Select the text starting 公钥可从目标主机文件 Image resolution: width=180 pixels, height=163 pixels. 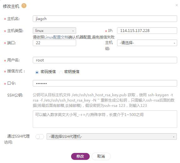tap(104, 100)
